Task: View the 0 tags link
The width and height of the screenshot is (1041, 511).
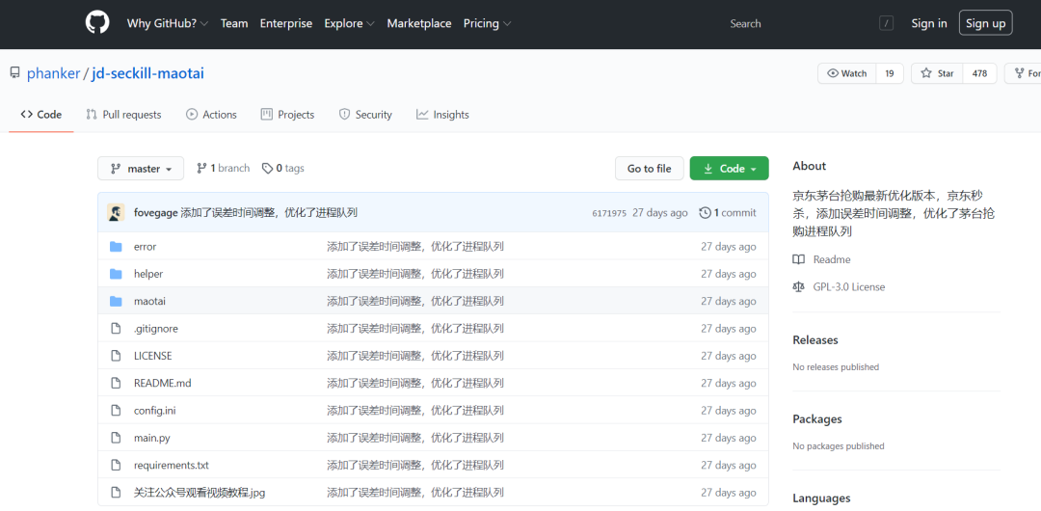Action: (x=282, y=168)
